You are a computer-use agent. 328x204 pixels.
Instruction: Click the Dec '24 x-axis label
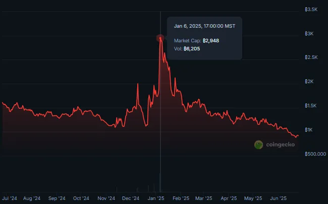(x=131, y=198)
